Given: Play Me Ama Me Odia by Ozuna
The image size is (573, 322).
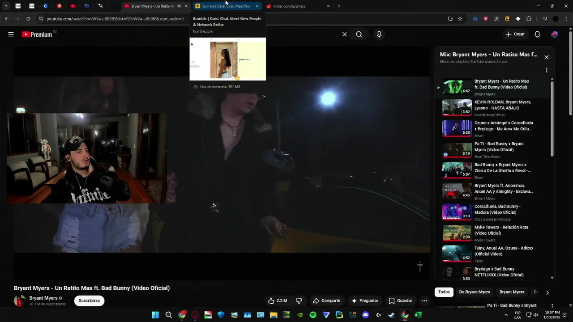Looking at the screenshot, I should 492,129.
